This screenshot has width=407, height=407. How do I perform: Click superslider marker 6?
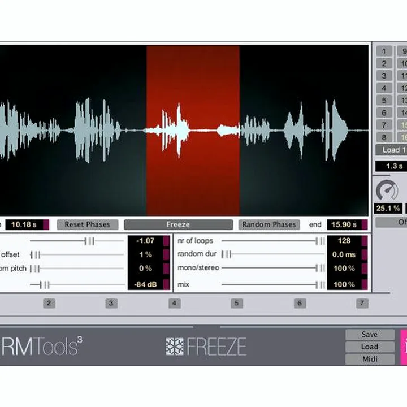300,303
